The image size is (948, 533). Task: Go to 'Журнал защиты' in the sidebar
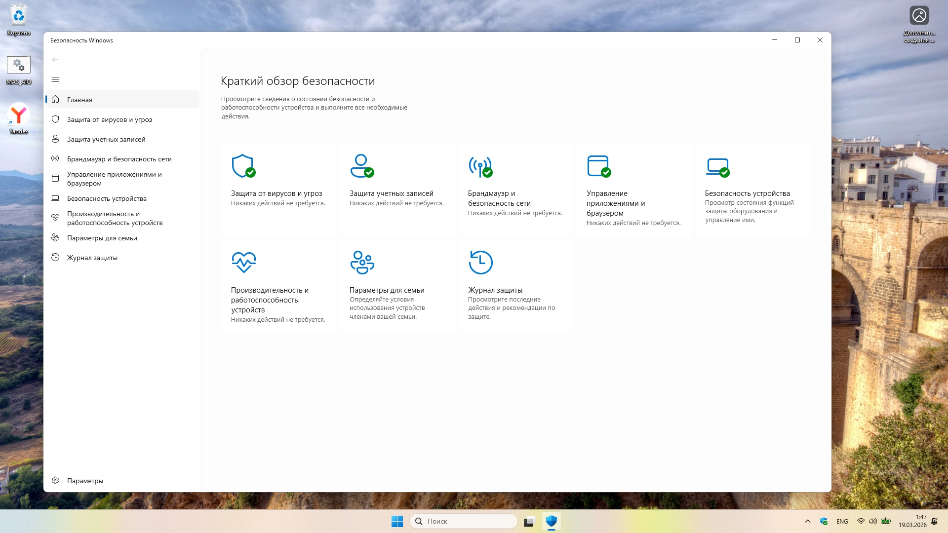[92, 258]
